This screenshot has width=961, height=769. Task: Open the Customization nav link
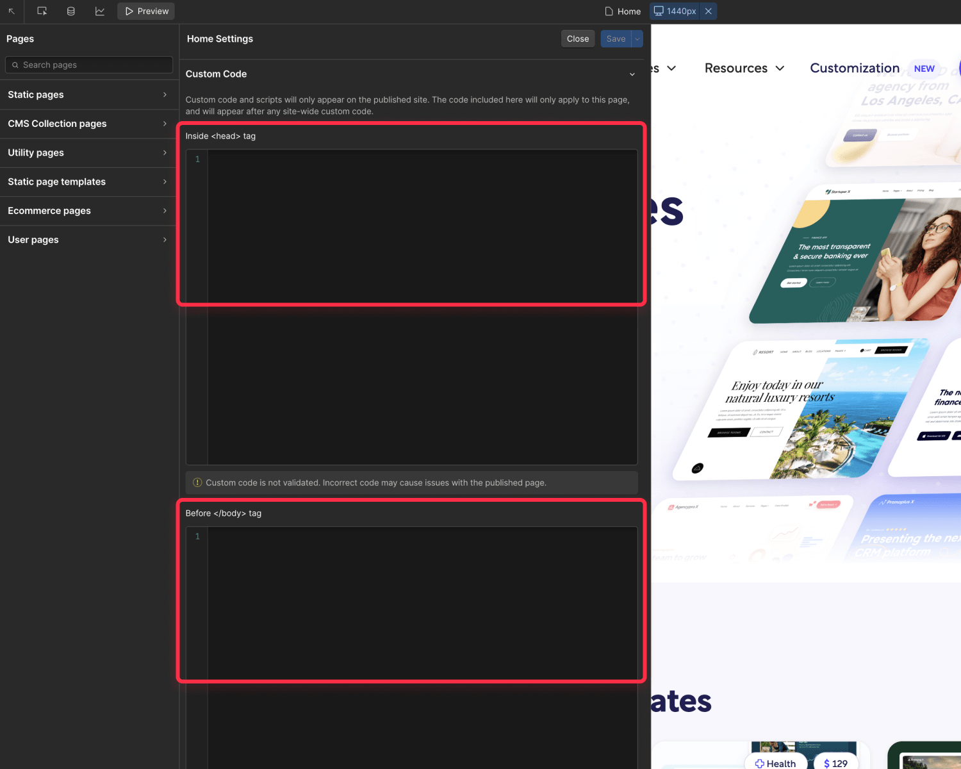[855, 69]
